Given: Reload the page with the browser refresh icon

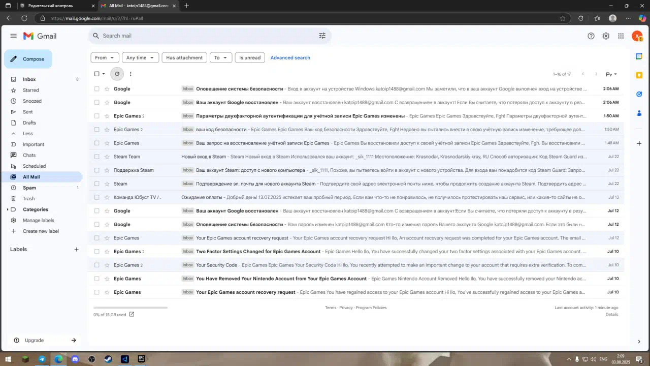Looking at the screenshot, I should point(24,18).
